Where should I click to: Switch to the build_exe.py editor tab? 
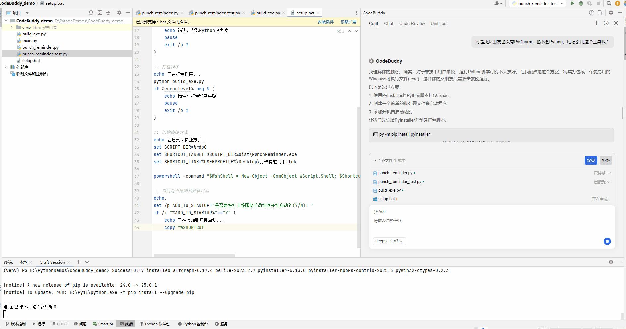268,13
